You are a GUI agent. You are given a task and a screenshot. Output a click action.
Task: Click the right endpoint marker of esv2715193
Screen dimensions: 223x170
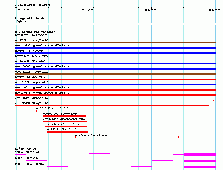tap(179, 137)
